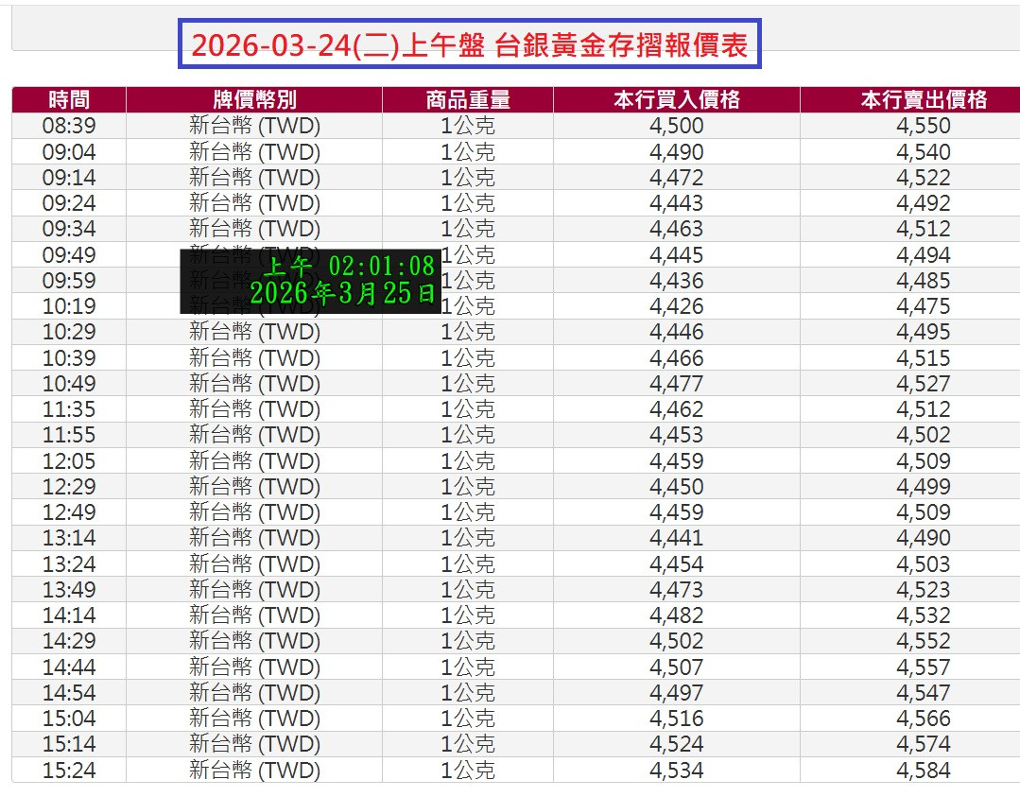Click the sell price 4,475
The height and width of the screenshot is (797, 1020).
click(x=923, y=306)
